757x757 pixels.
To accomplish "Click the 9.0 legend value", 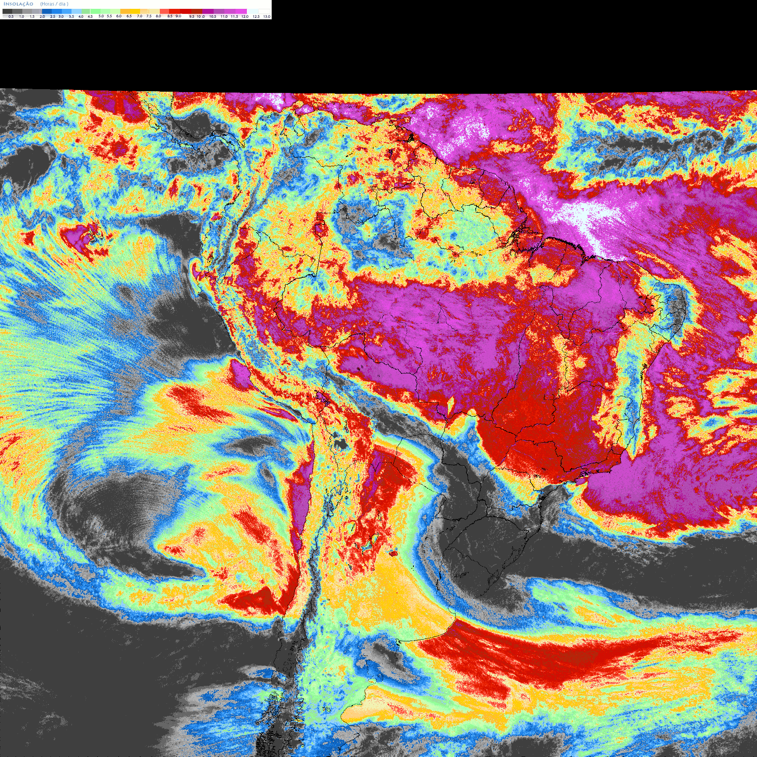I will tap(178, 16).
